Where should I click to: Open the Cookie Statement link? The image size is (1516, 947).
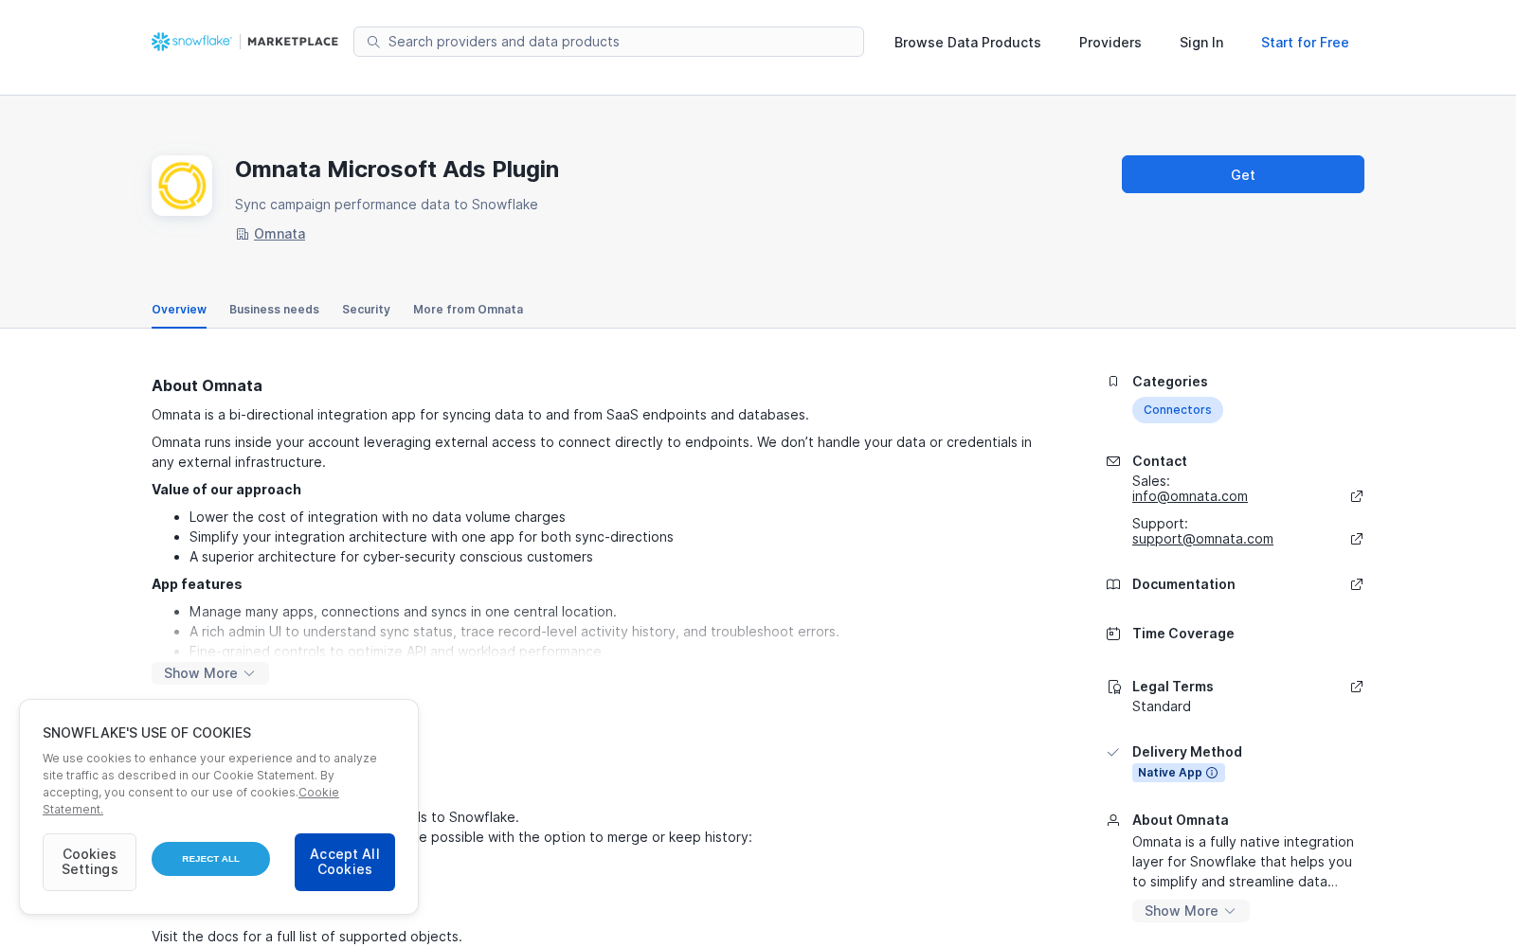(x=318, y=793)
